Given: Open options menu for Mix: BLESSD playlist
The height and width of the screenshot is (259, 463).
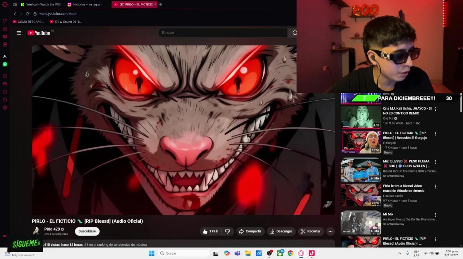Looking at the screenshot, I should click(x=436, y=162).
